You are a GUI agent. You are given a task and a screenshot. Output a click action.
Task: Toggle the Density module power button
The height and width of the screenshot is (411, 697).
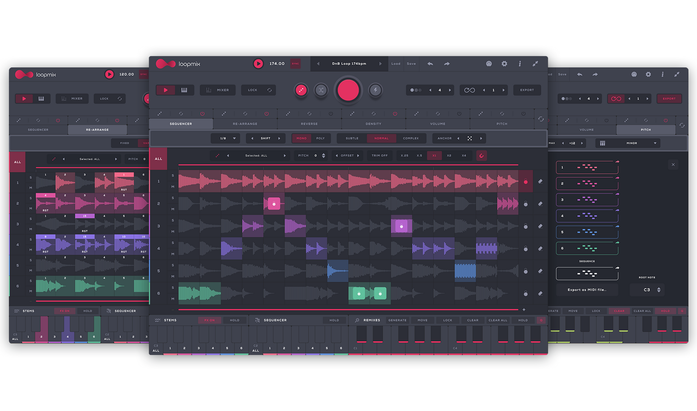[395, 113]
